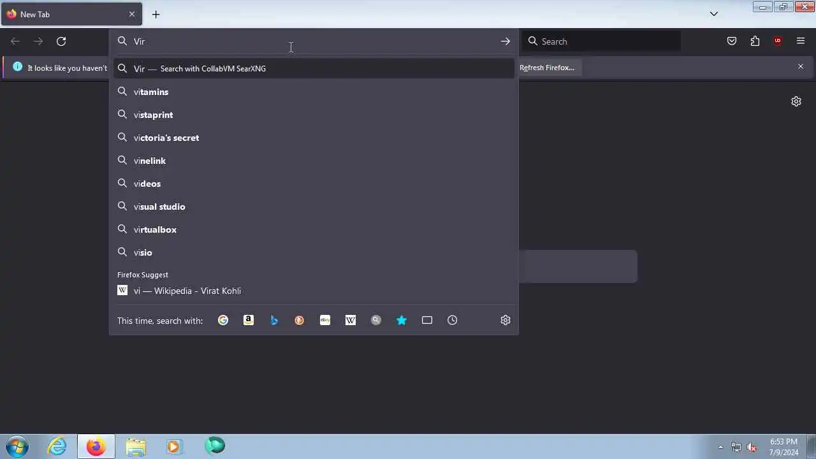Open Windows Explorer folder from taskbar
The height and width of the screenshot is (459, 816).
click(135, 446)
